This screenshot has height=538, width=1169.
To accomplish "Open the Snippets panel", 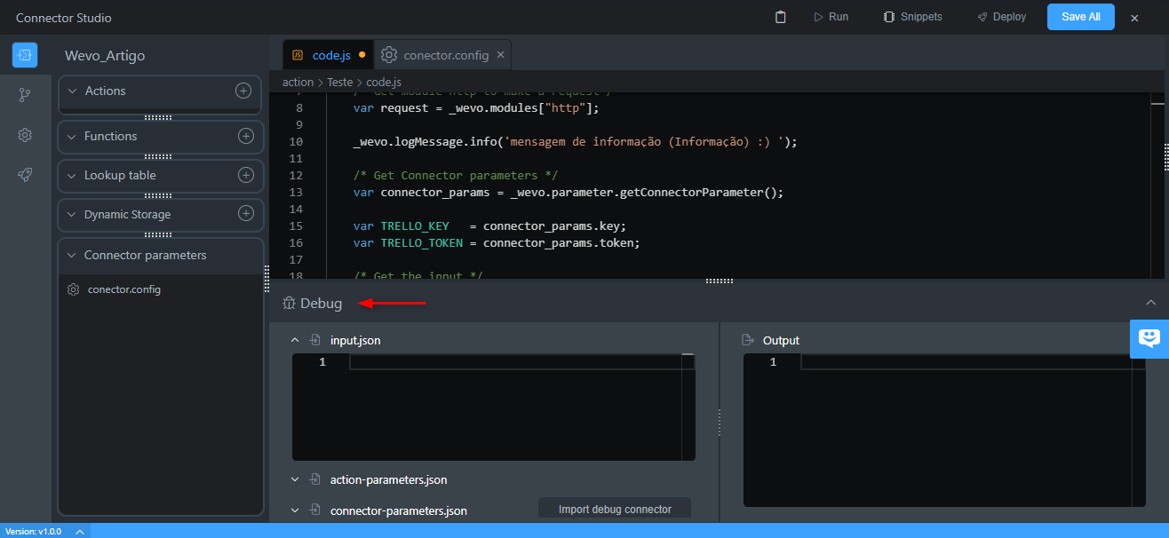I will click(912, 16).
